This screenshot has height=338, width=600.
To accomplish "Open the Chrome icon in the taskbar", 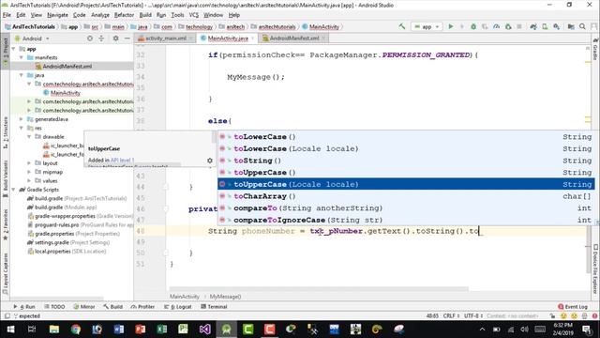I will click(x=76, y=330).
